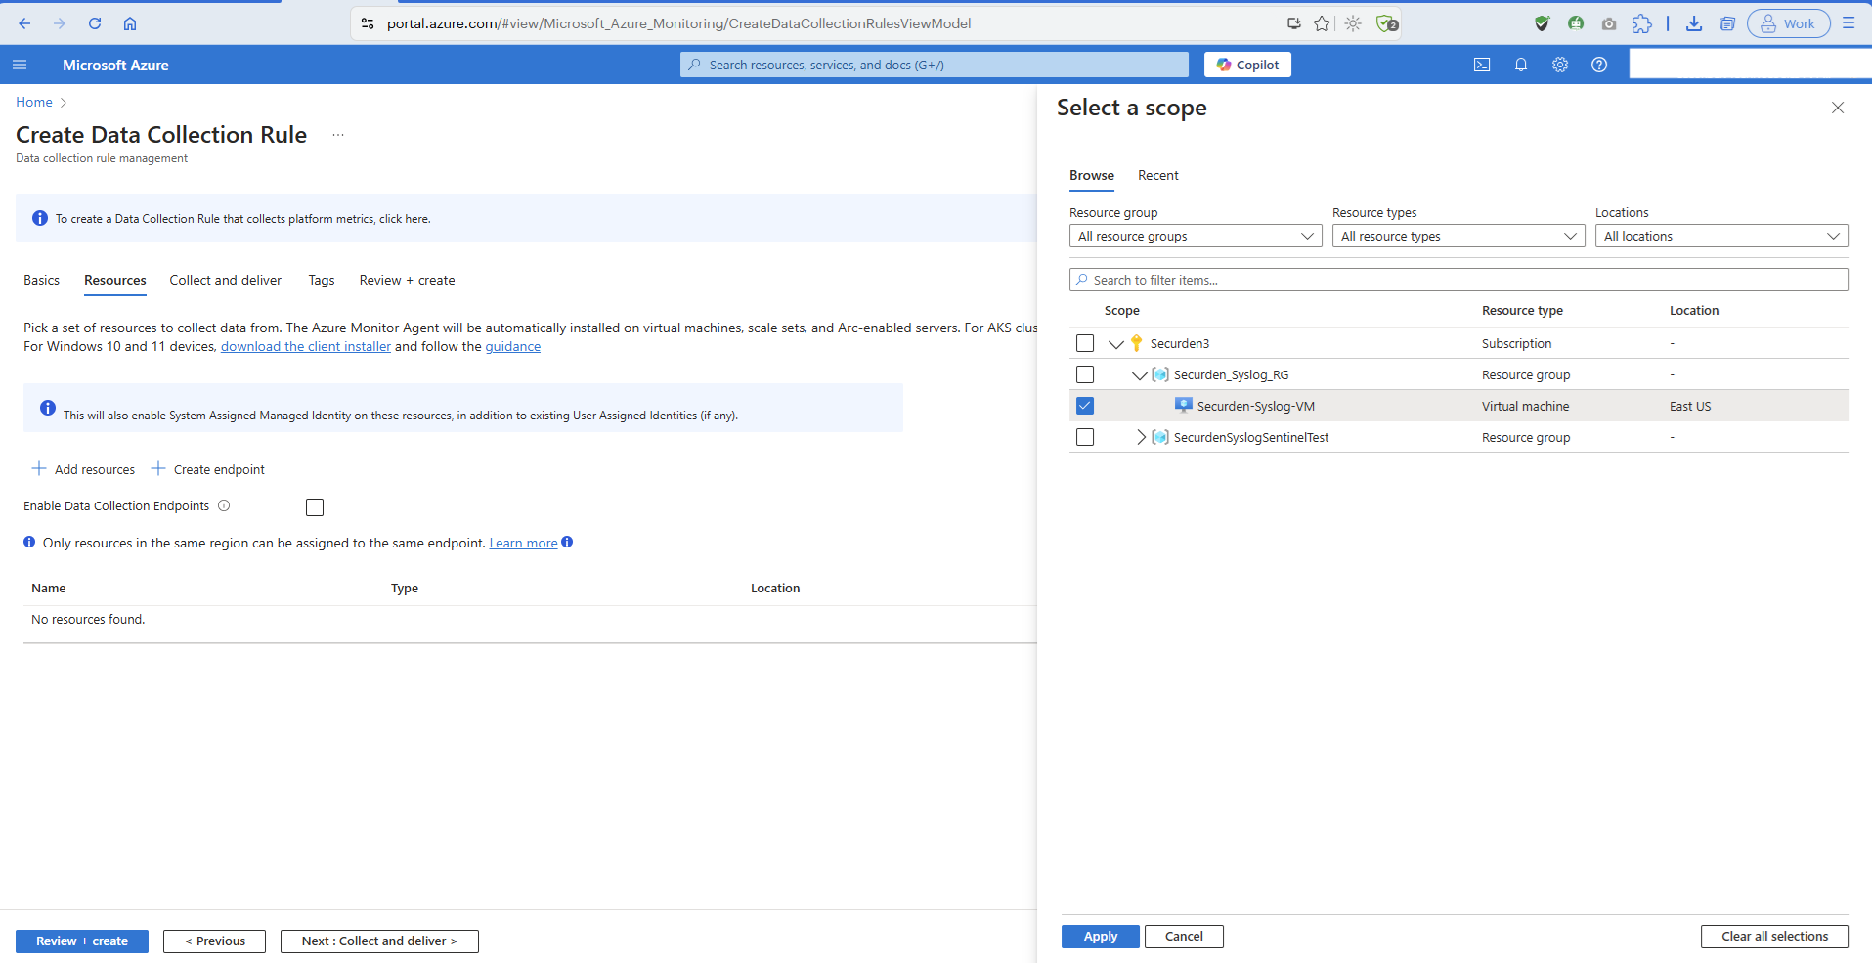
Task: Click the site information icon in address bar
Action: point(368,23)
